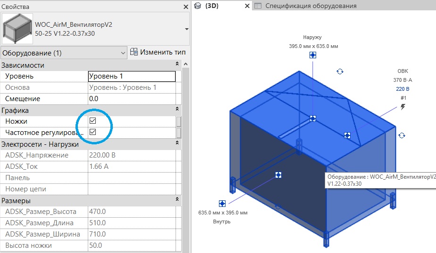436x253 pixels.
Task: Collapse the Зависимости section
Action: tap(177, 65)
